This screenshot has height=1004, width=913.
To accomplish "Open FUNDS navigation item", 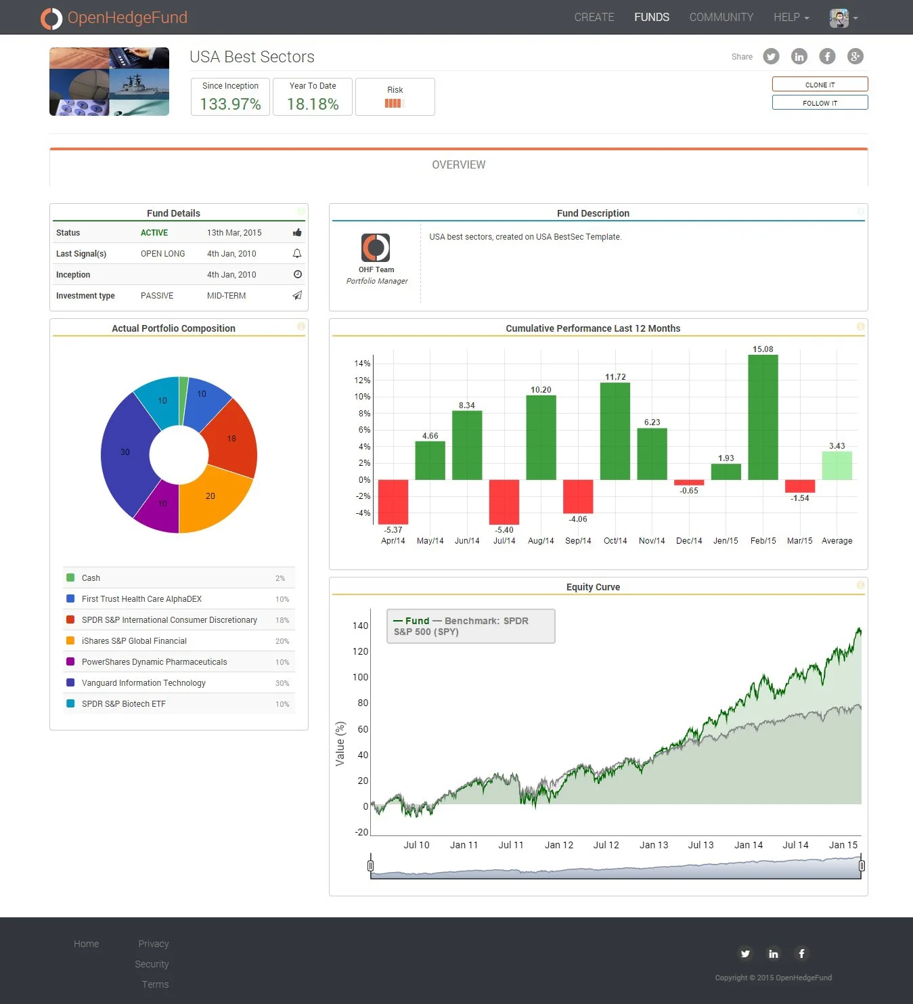I will coord(652,18).
